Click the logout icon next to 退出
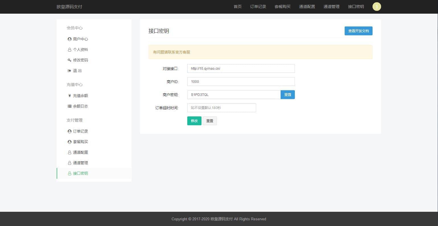438x226 pixels. tap(69, 71)
